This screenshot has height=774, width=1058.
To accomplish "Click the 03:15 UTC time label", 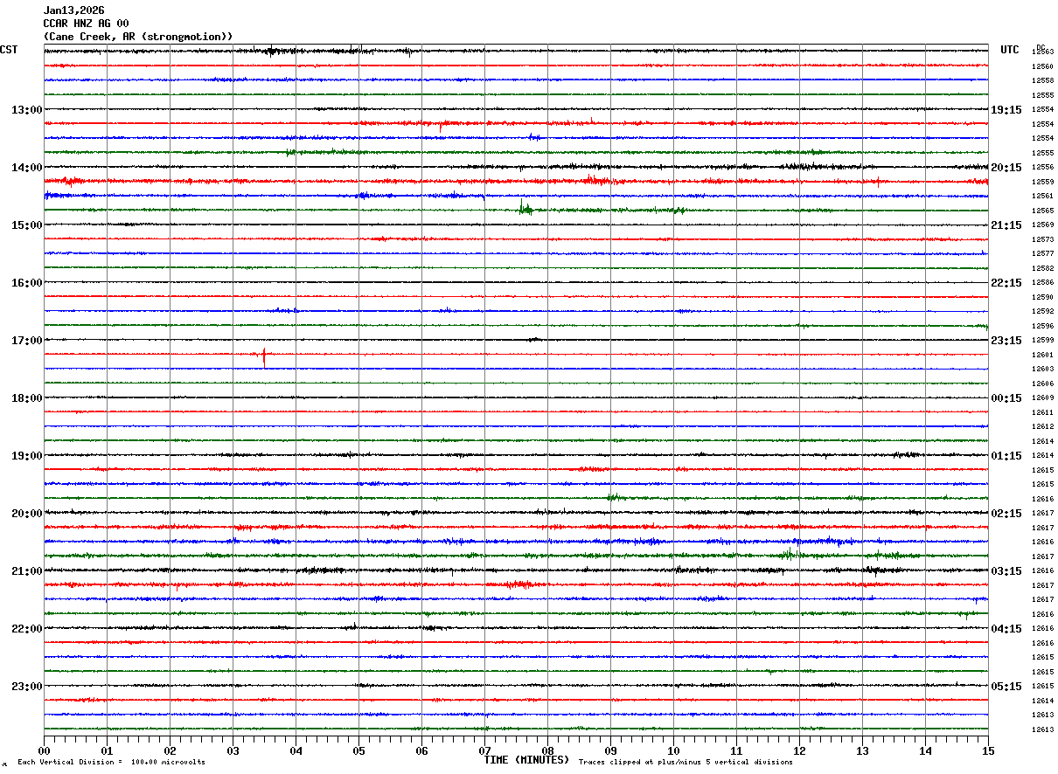I will coord(1006,571).
